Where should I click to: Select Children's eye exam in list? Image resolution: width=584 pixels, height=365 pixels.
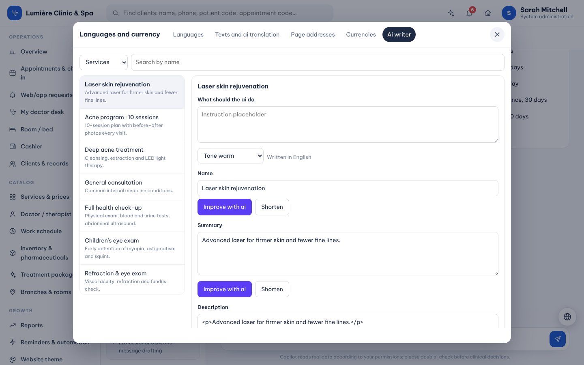pyautogui.click(x=132, y=248)
